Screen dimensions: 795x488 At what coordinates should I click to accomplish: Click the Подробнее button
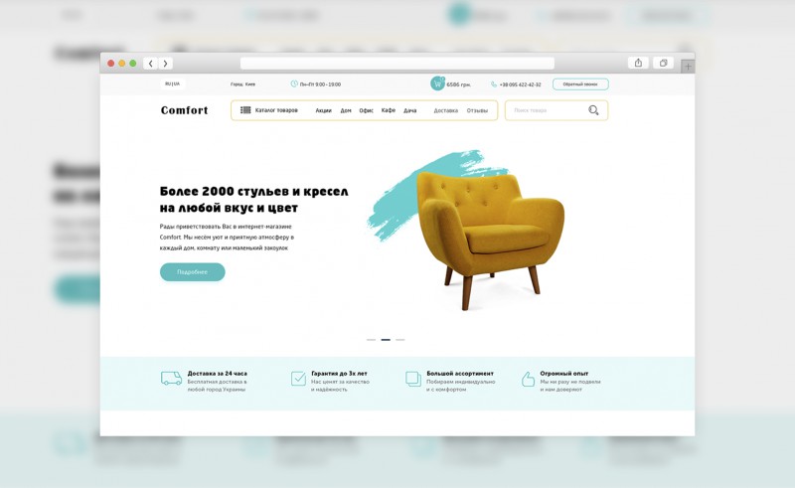(x=192, y=272)
